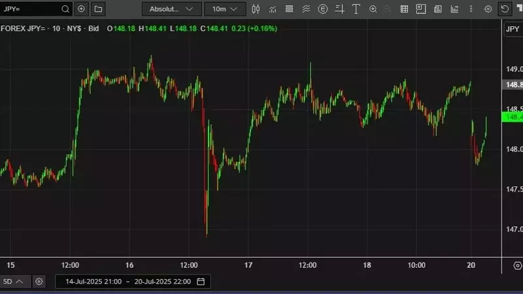
Task: Select the crosshair line drawing tool
Action: coord(339,9)
